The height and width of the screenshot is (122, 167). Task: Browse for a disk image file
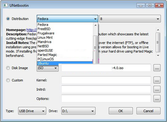(x=157, y=68)
